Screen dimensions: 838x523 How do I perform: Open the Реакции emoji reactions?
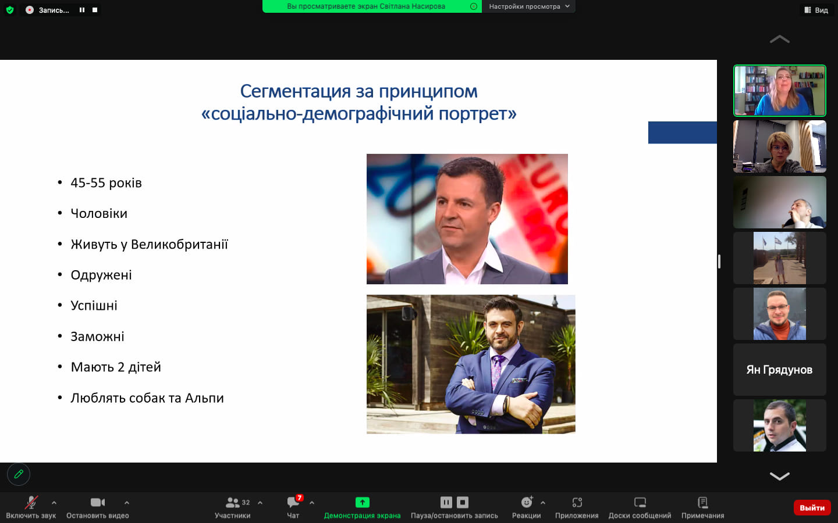(x=527, y=507)
